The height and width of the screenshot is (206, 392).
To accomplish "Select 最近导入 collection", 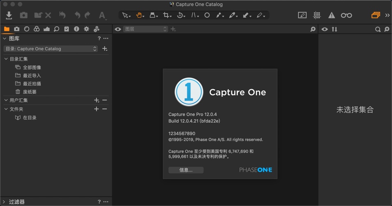I will pyautogui.click(x=32, y=76).
